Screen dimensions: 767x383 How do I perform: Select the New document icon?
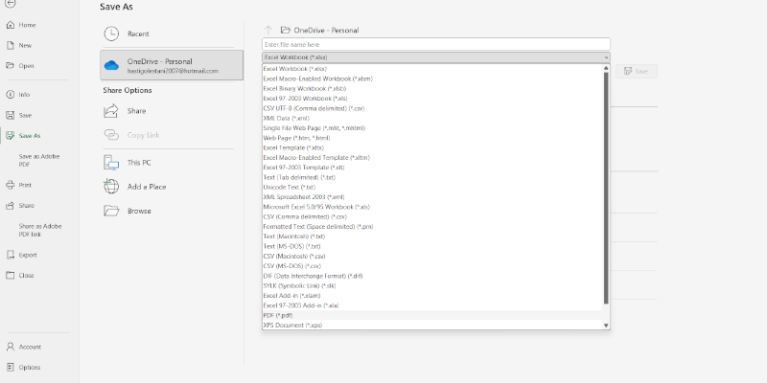click(x=10, y=45)
